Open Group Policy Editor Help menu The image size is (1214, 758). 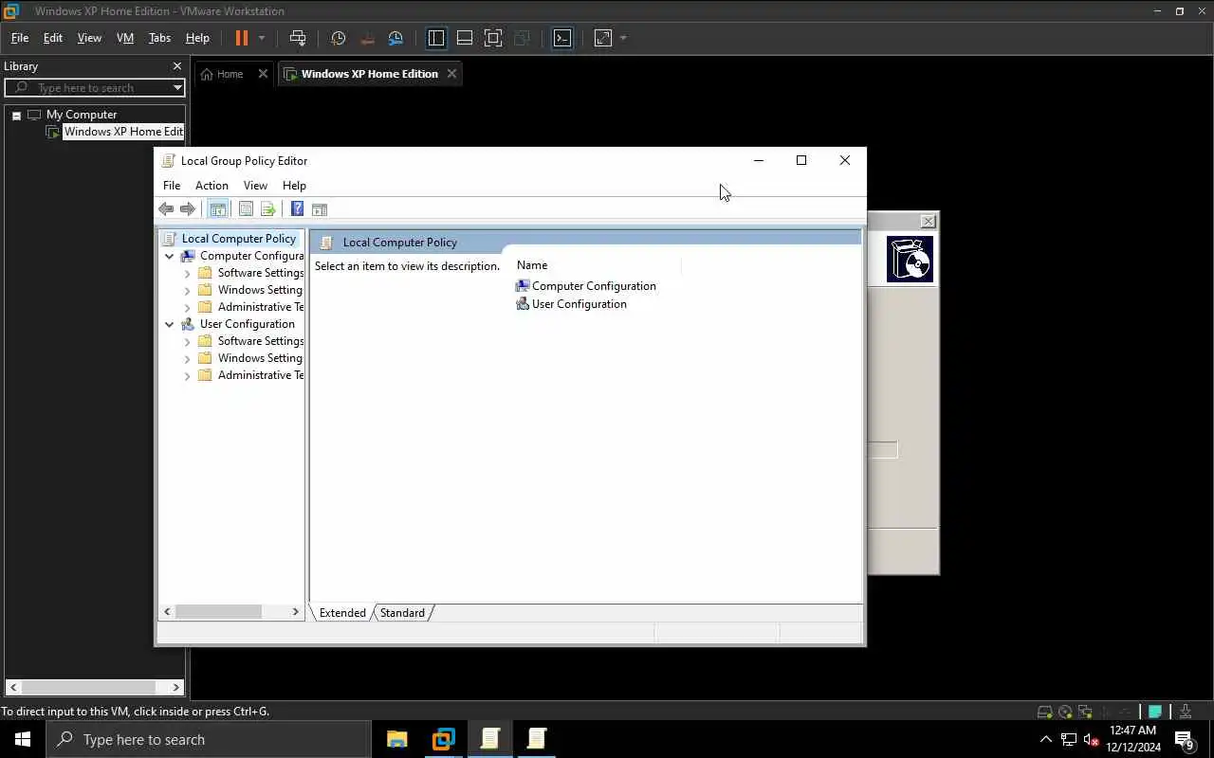294,186
